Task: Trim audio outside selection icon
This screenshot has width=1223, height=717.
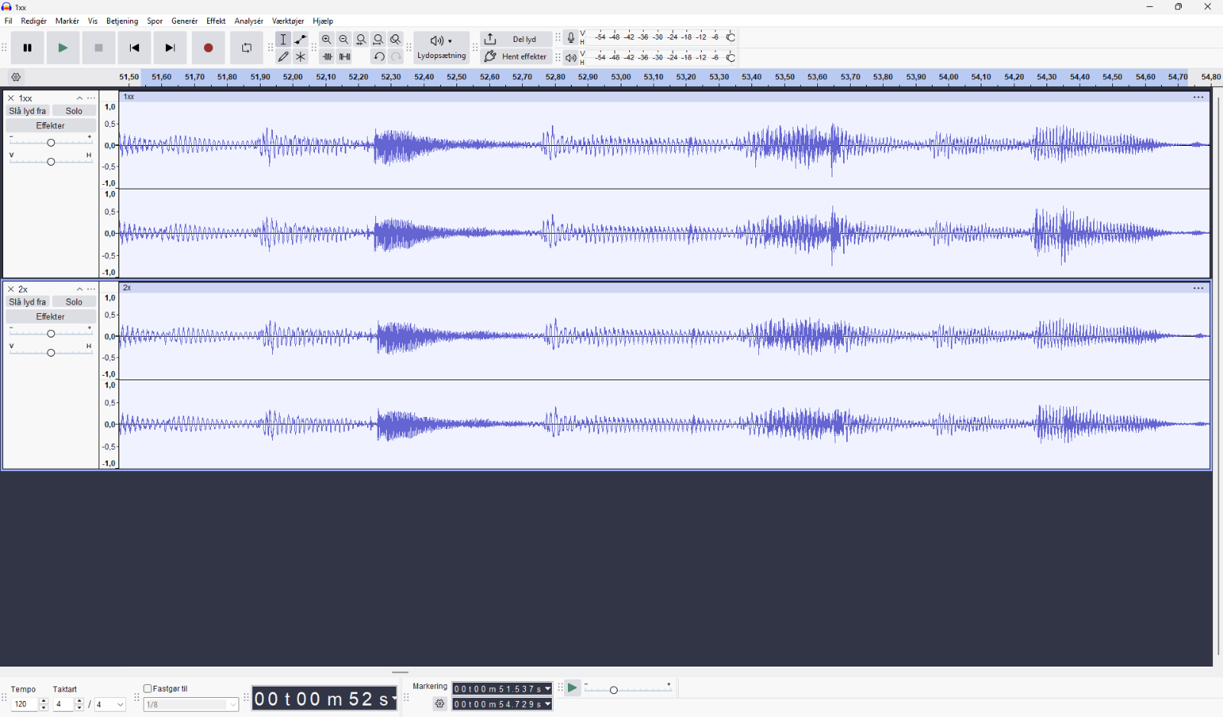Action: tap(327, 57)
